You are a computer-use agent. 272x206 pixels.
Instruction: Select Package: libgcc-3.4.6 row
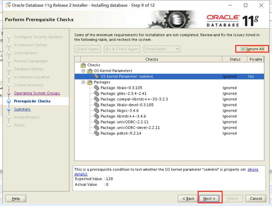point(169,110)
